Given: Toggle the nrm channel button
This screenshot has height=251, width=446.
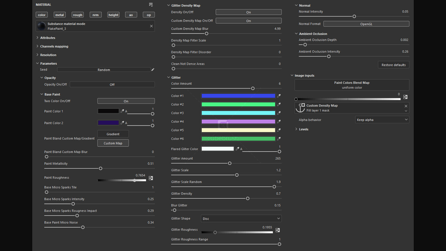Looking at the screenshot, I should click(x=95, y=15).
